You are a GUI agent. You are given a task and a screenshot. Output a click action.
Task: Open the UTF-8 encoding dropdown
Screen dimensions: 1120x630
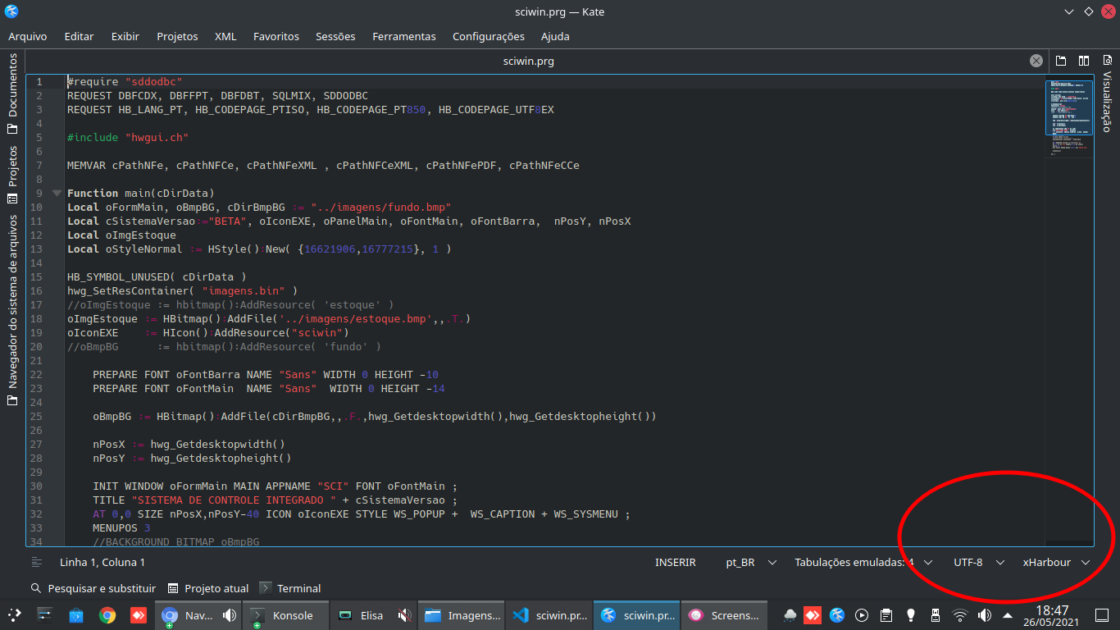[x=979, y=562]
